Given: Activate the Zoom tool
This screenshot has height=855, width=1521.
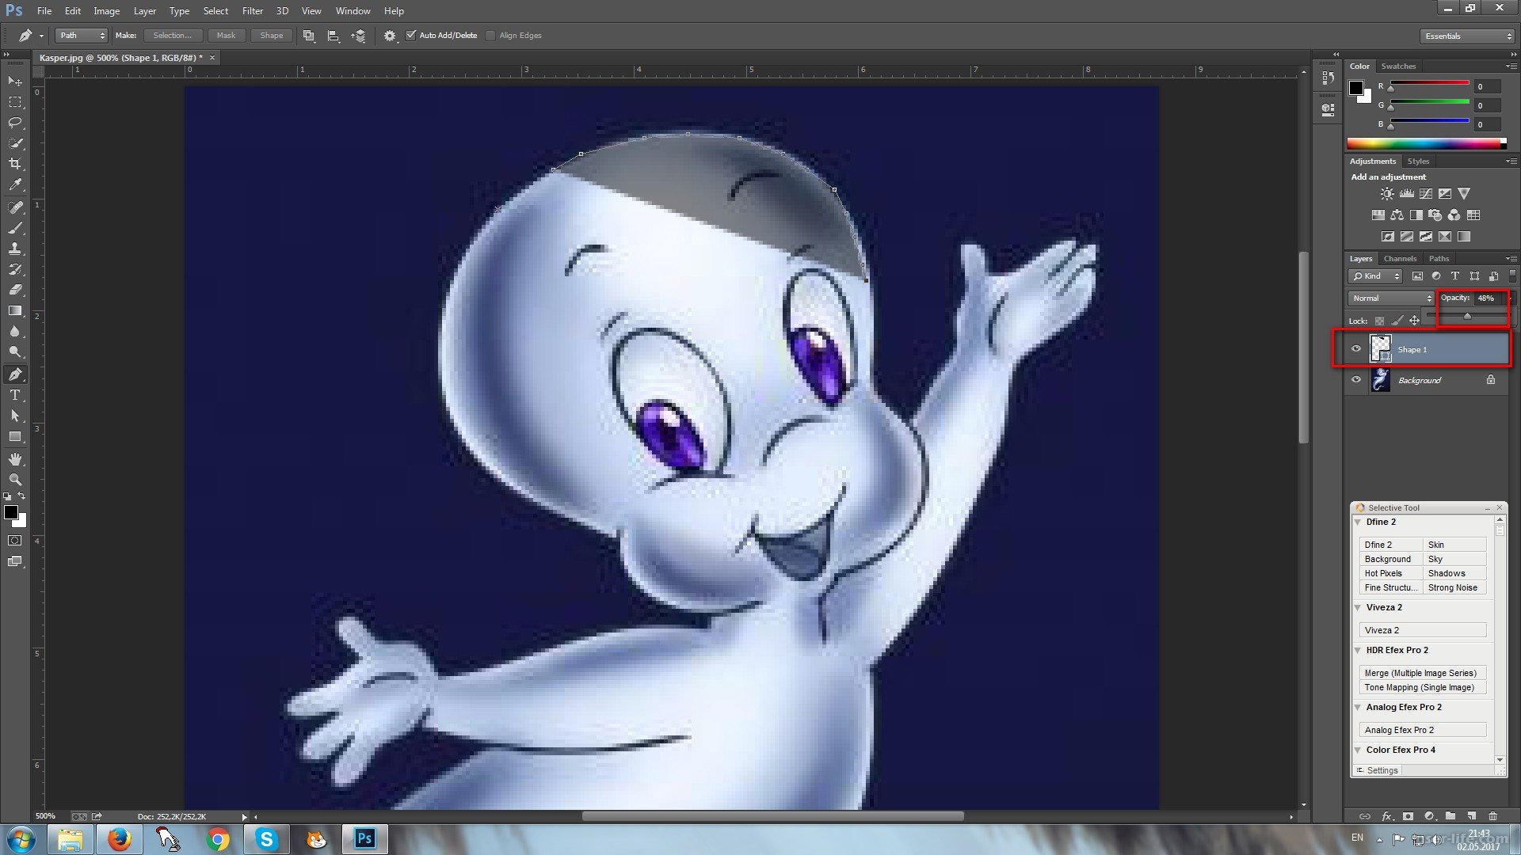Looking at the screenshot, I should 15,480.
